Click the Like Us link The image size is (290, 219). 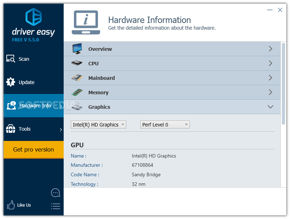pyautogui.click(x=24, y=205)
